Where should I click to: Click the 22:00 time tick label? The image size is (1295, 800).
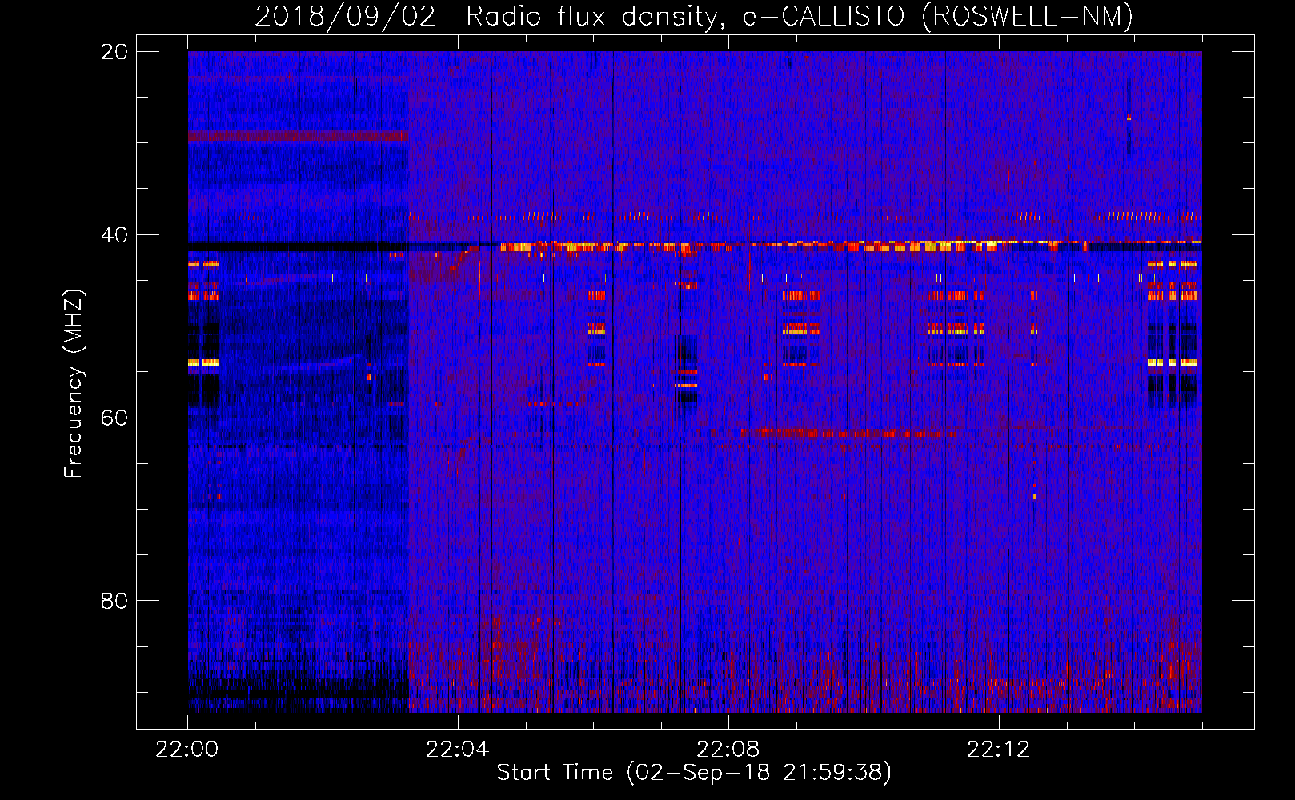point(187,750)
